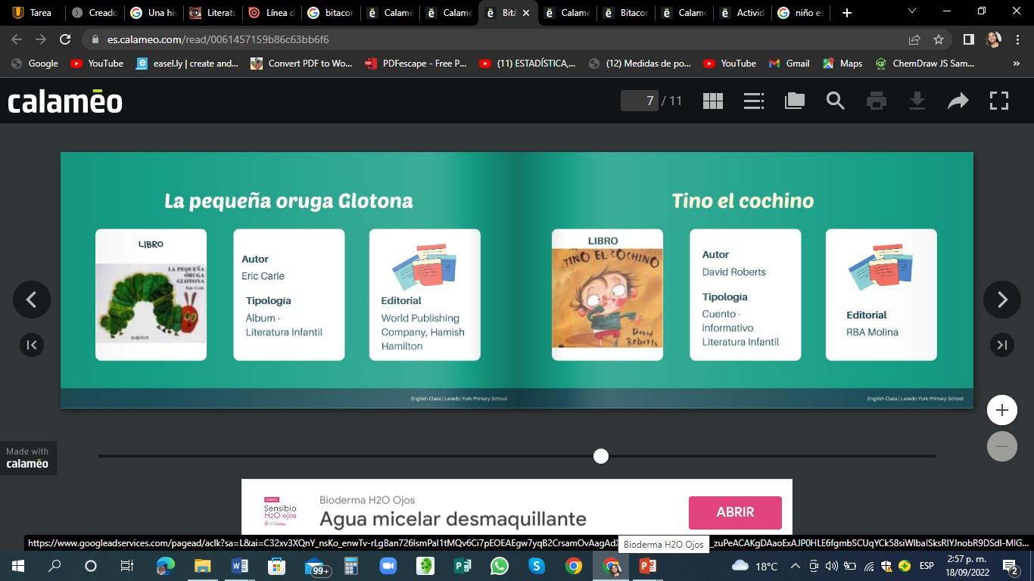Screen dimensions: 1034x581
Task: Open the easel.ly bookmark
Action: point(187,64)
